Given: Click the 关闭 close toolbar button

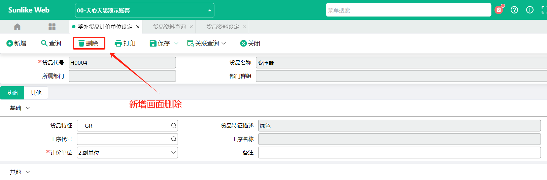Looking at the screenshot, I should (x=250, y=43).
